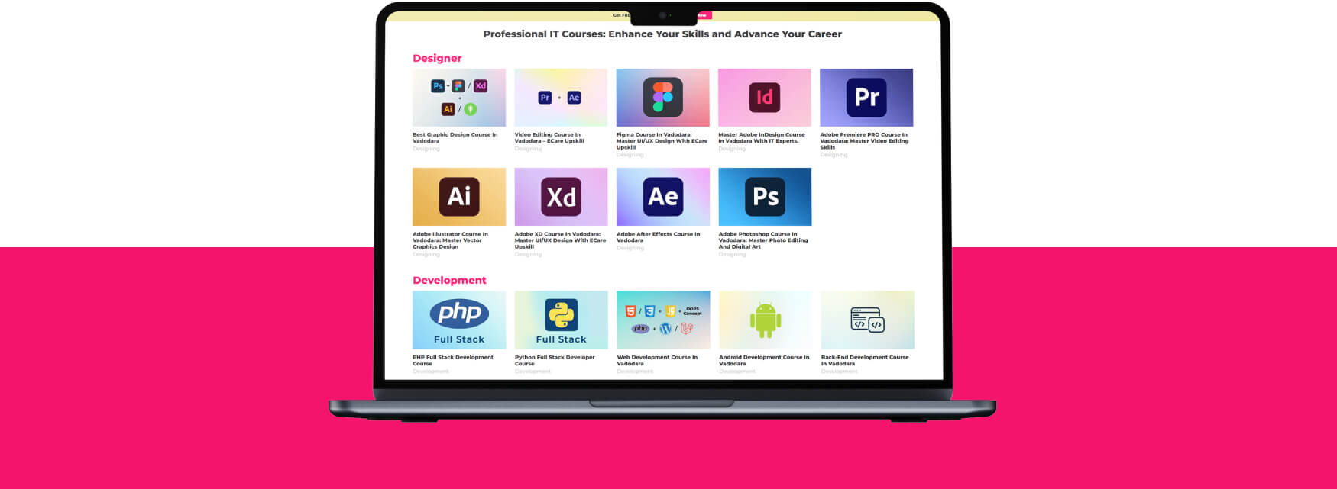Open the 'Adobe Photoshop Course In Vadodara' title

click(763, 240)
